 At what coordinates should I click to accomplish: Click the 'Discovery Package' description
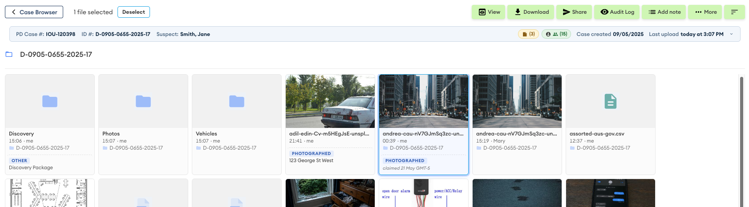[x=31, y=168]
